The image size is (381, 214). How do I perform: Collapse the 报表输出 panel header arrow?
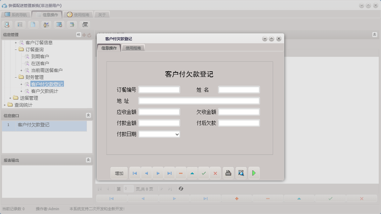[x=88, y=160]
